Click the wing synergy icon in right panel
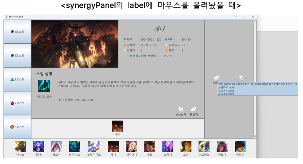Viewport: 303px width, 164px height. [241, 77]
